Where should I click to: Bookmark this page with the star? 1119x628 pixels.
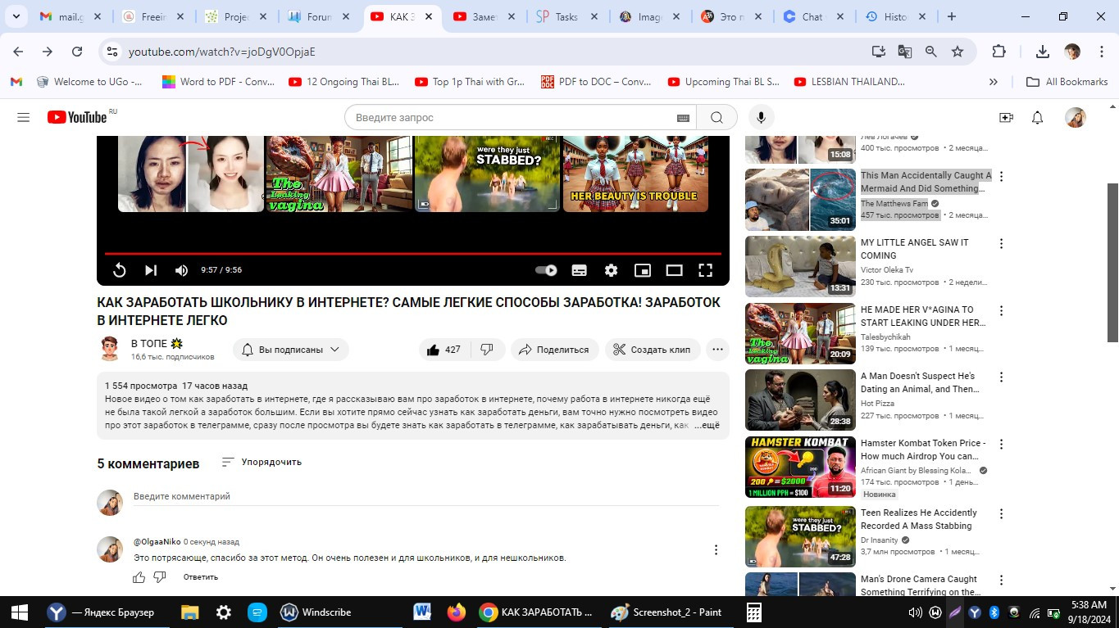(957, 52)
